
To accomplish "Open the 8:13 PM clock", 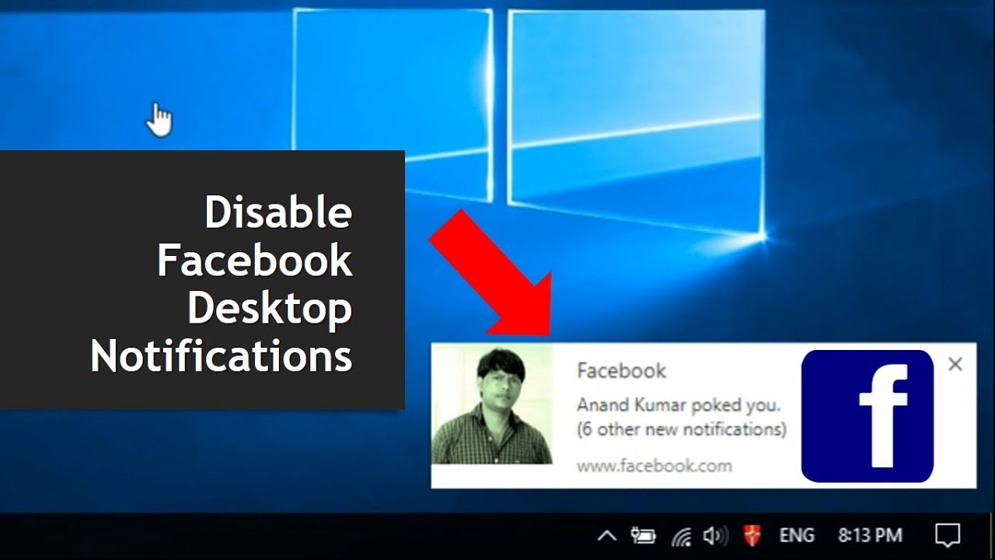I will 870,536.
